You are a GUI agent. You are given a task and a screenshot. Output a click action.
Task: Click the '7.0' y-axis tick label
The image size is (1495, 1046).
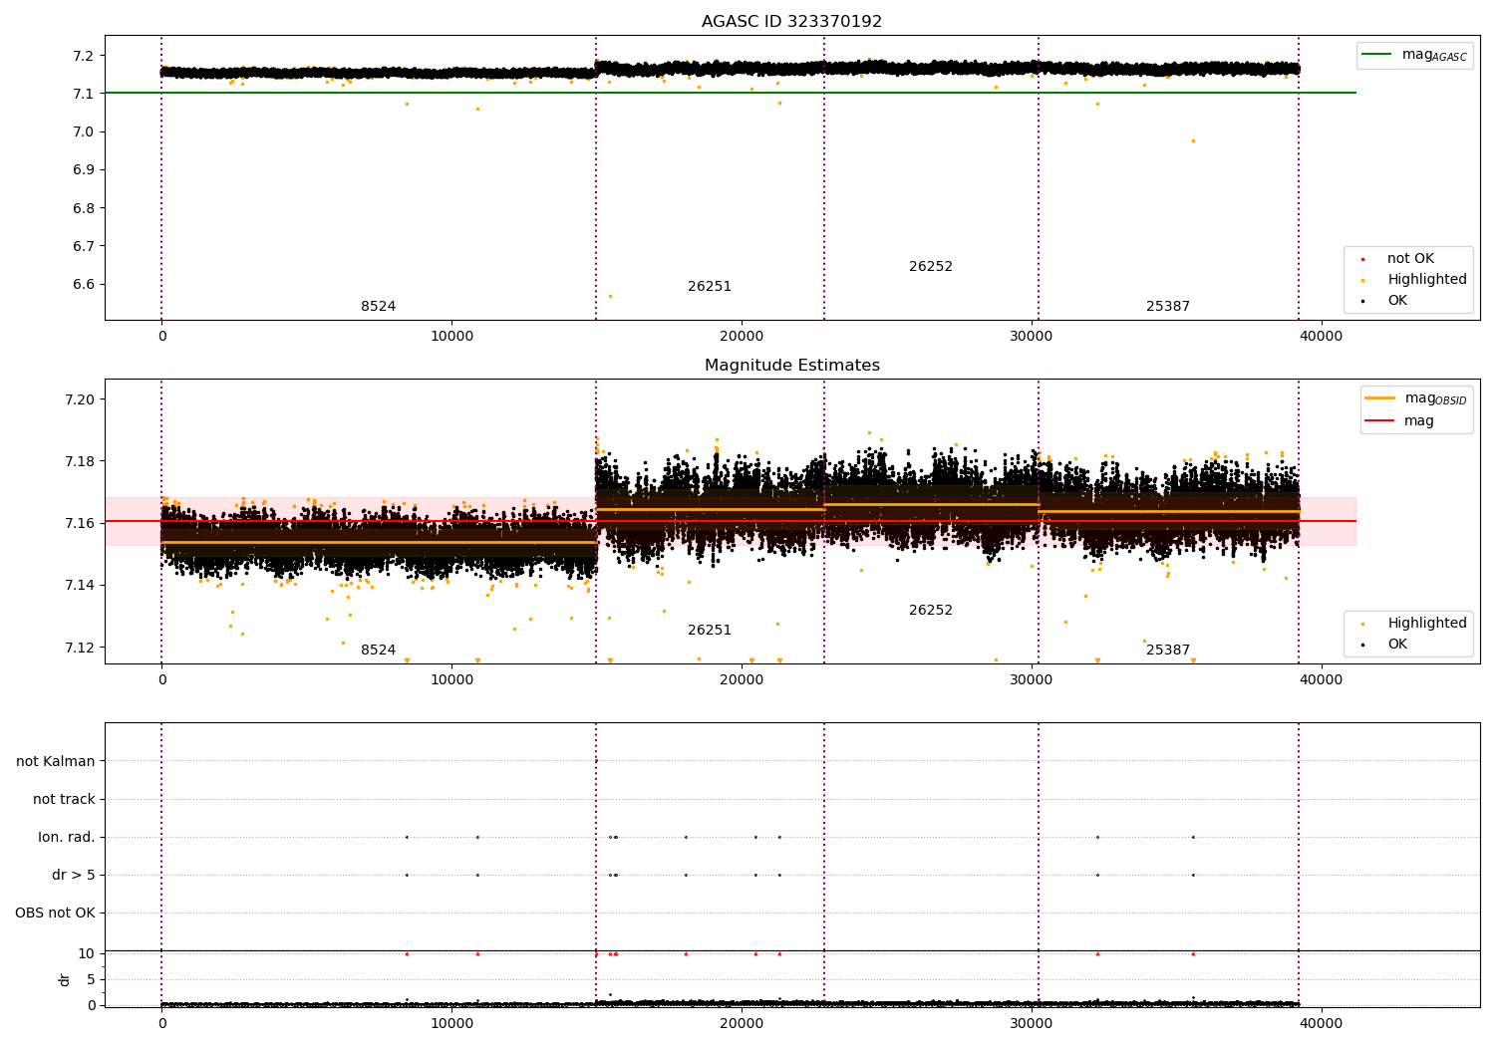[x=85, y=131]
